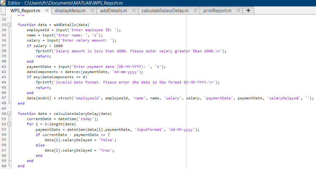
Task: Collapse the calculateSalaryDelay function at line 50
Action: coord(9,114)
